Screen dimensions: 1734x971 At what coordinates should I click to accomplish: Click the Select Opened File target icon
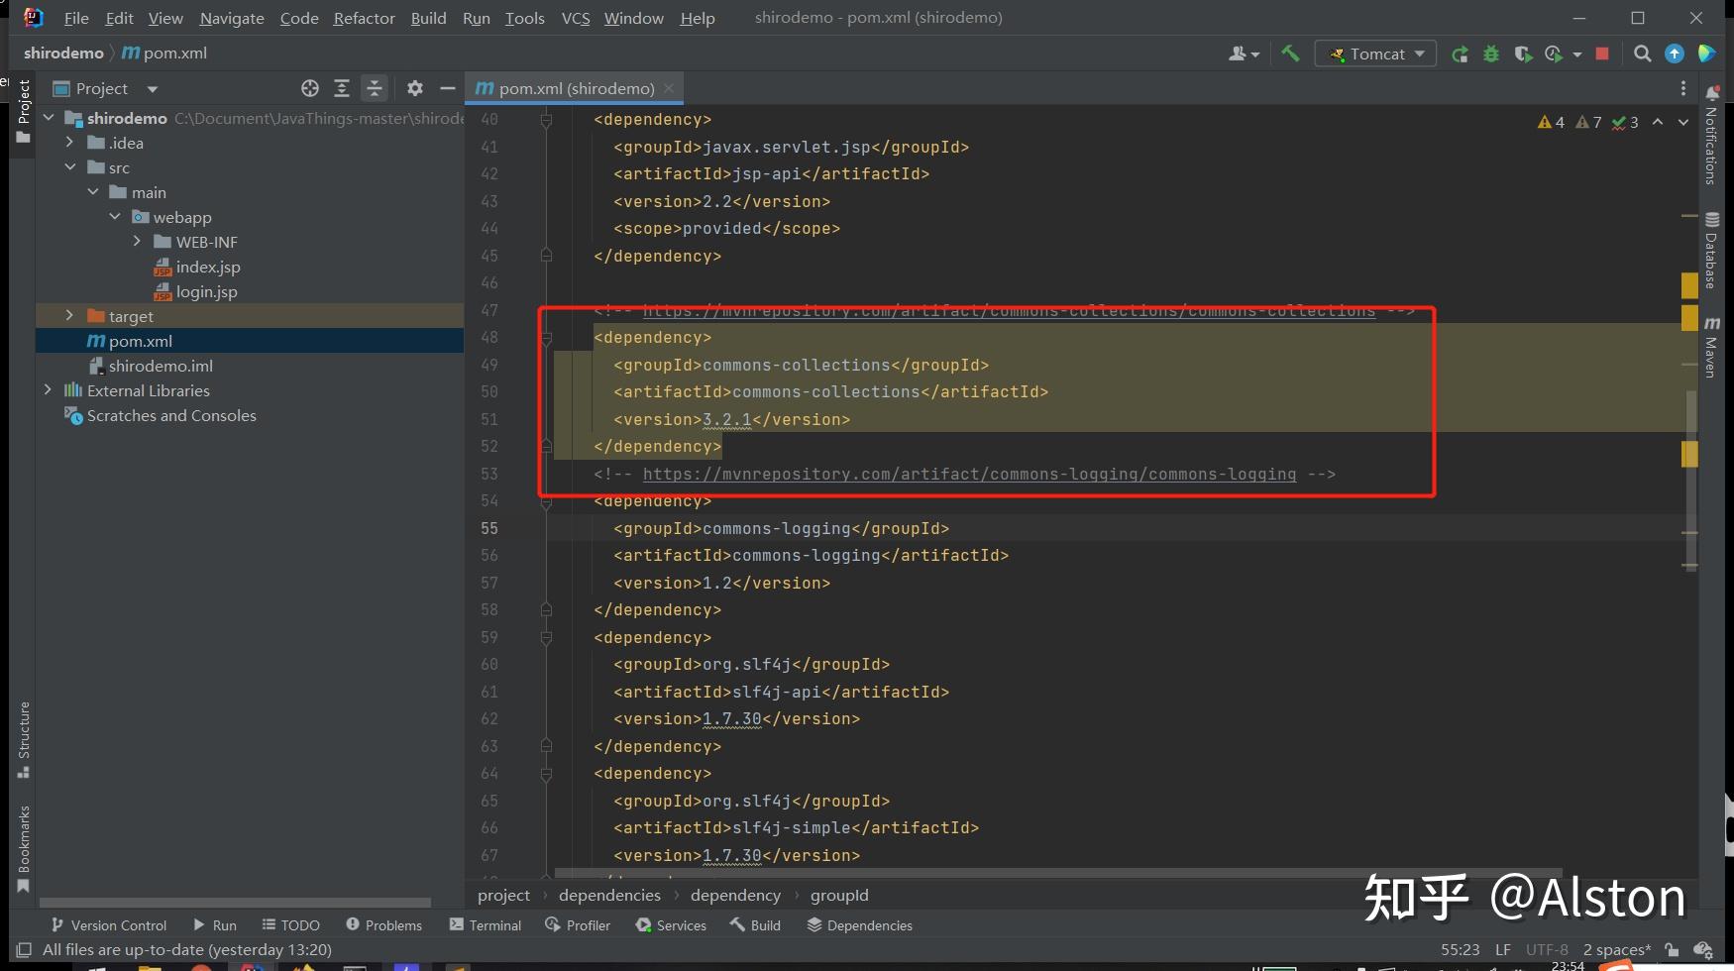coord(310,88)
